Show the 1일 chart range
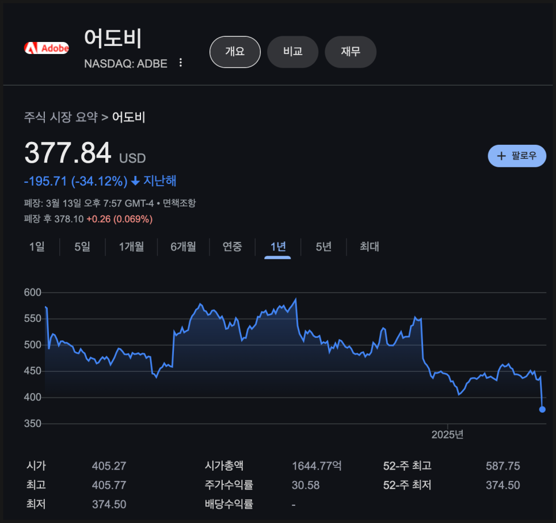 (37, 247)
